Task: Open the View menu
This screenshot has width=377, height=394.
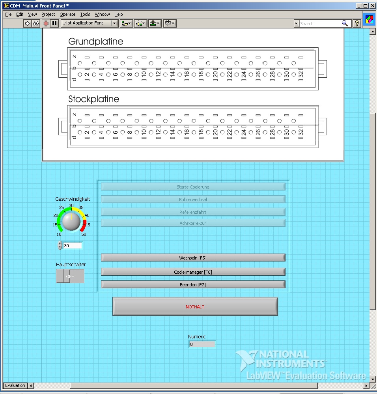Action: click(32, 14)
